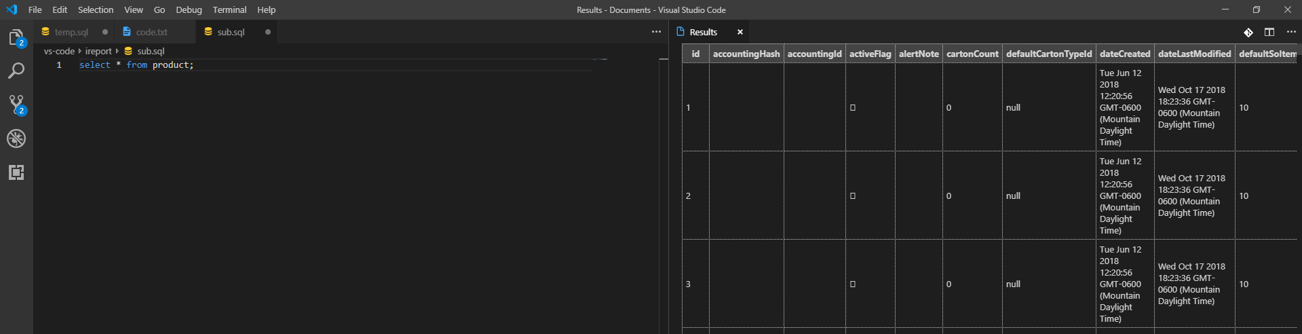Toggle activeFlag checkbox in row 2
The width and height of the screenshot is (1302, 334).
click(x=853, y=196)
